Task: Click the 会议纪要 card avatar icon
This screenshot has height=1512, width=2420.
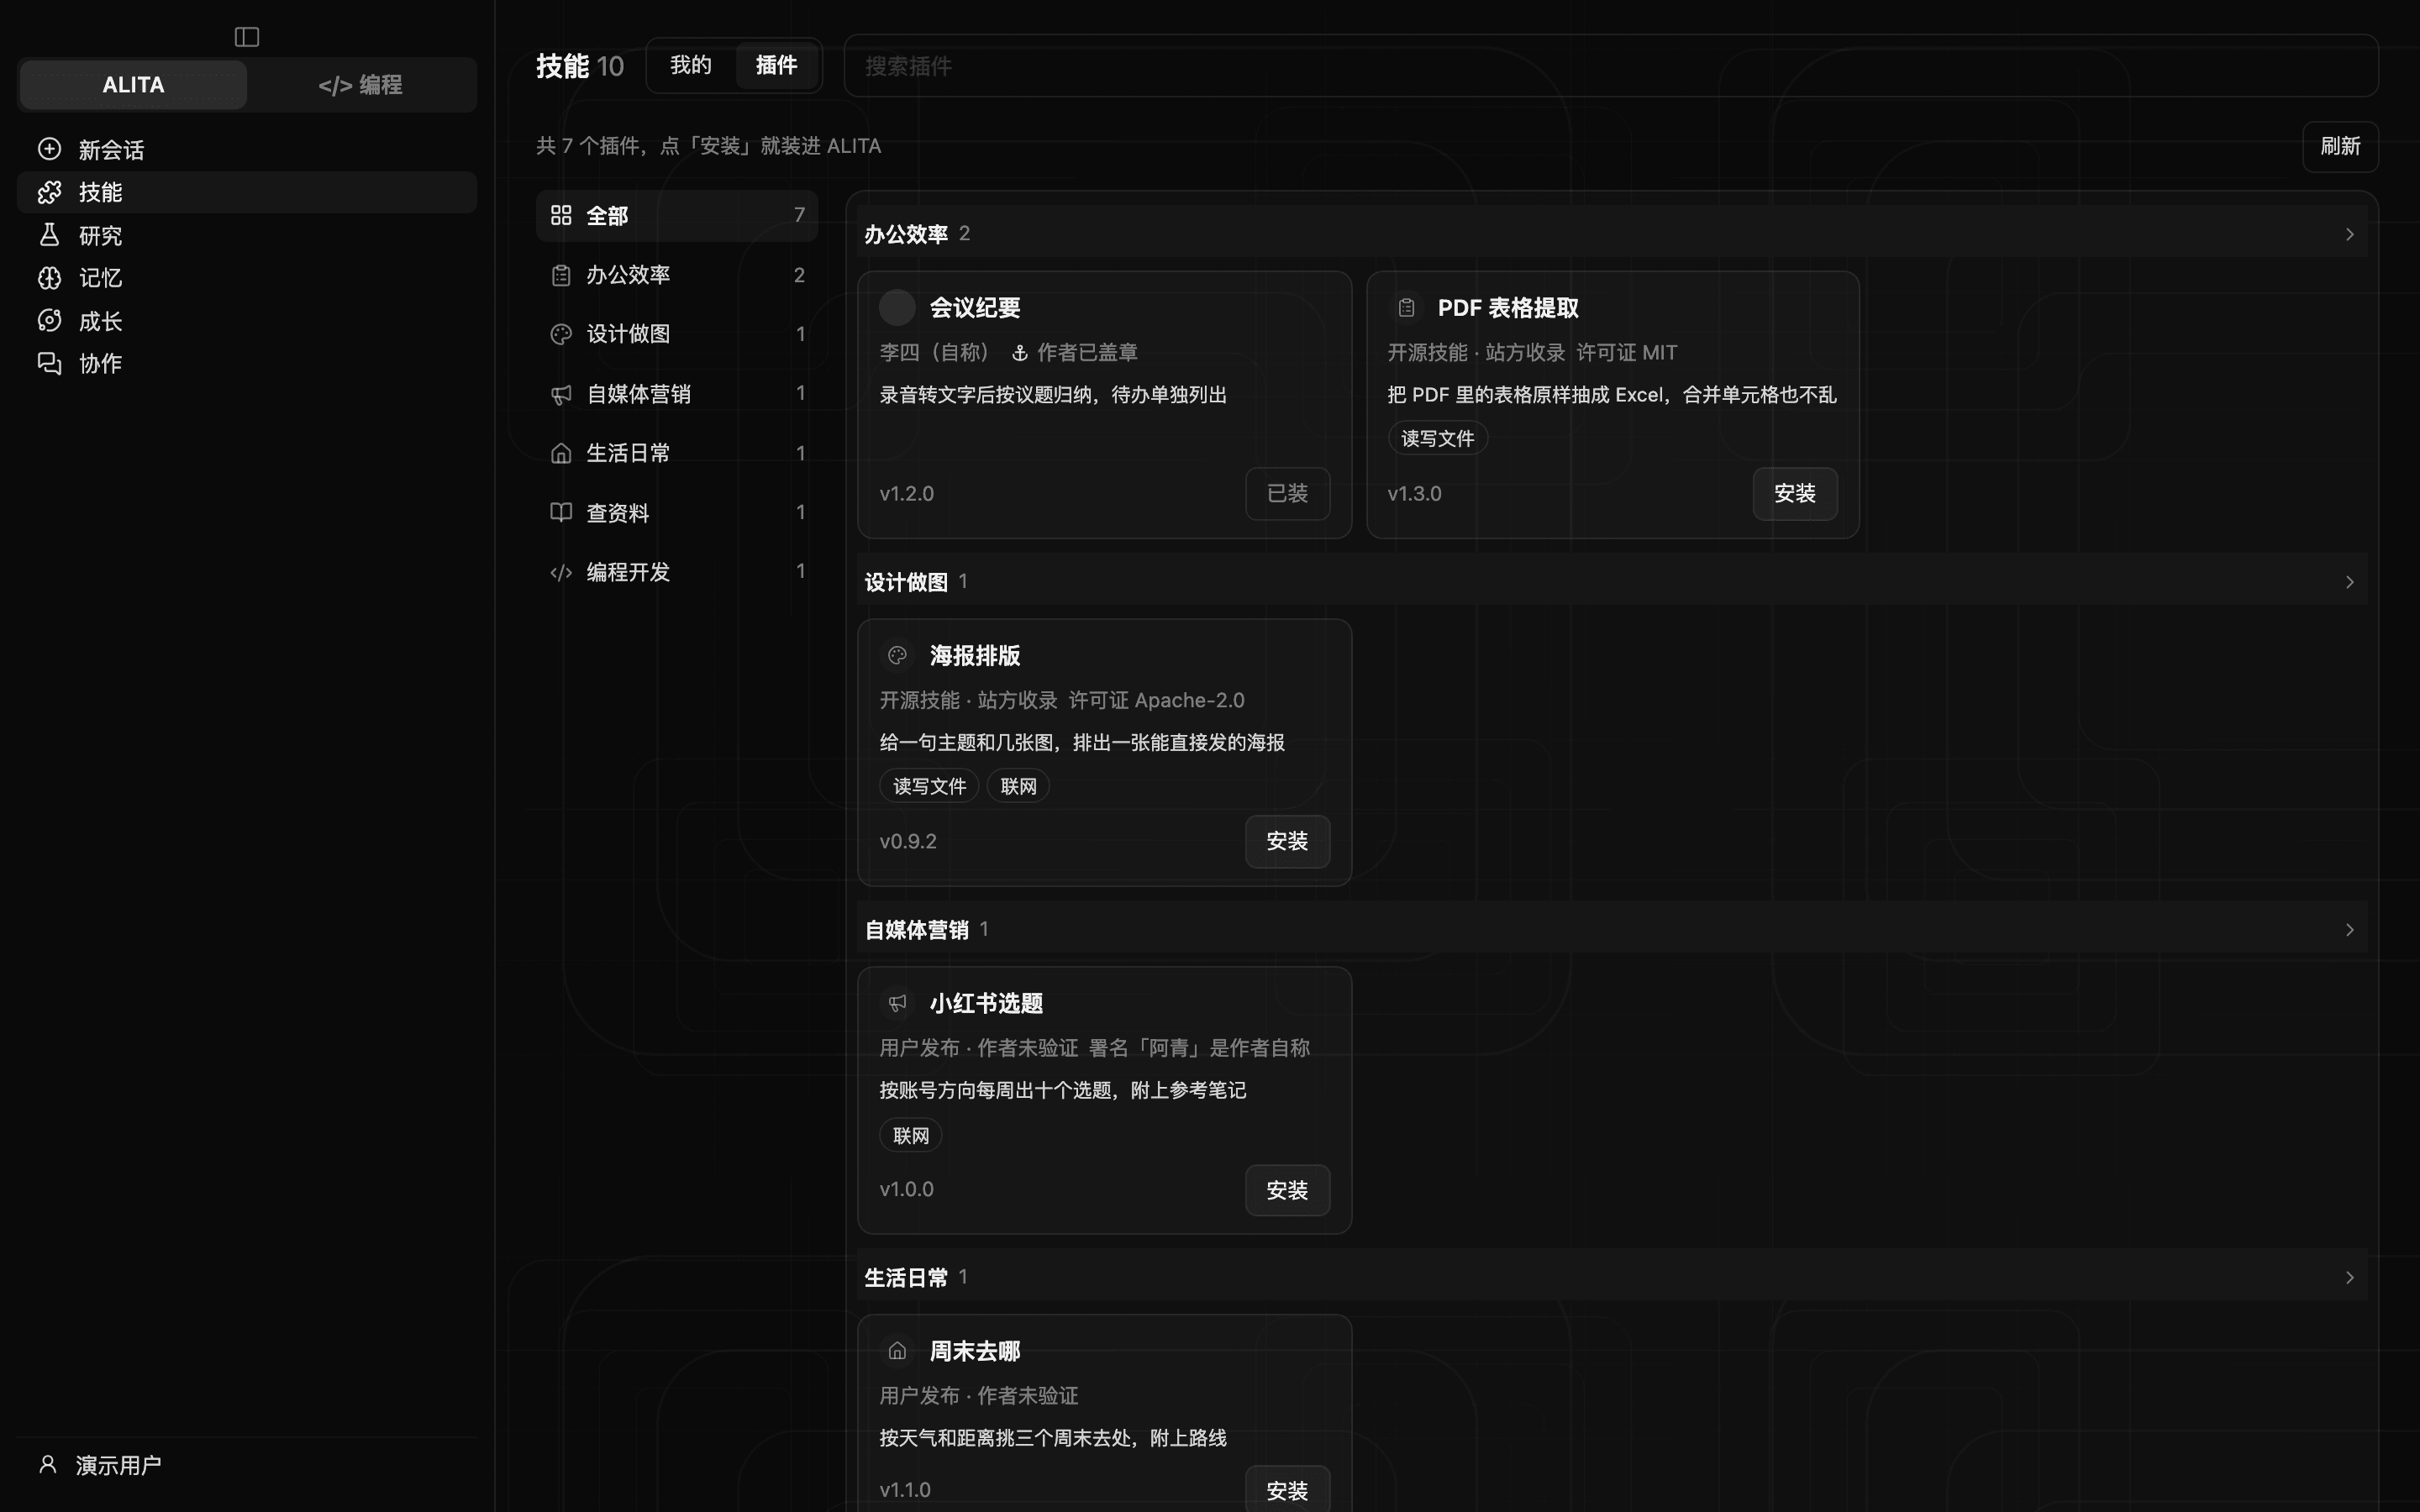Action: pyautogui.click(x=897, y=307)
